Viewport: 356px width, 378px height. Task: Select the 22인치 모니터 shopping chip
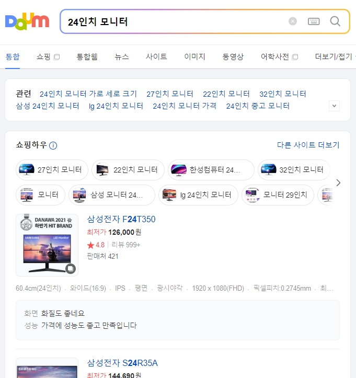(128, 170)
